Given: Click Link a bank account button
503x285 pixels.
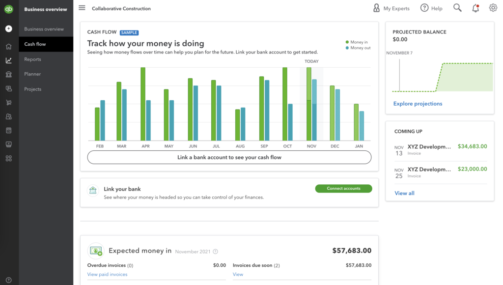Looking at the screenshot, I should tap(229, 157).
